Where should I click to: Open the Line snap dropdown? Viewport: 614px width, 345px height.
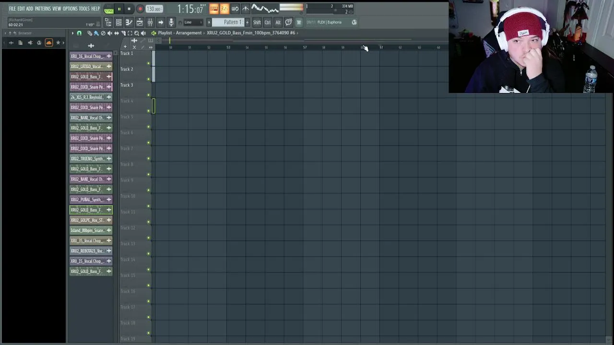pos(193,22)
